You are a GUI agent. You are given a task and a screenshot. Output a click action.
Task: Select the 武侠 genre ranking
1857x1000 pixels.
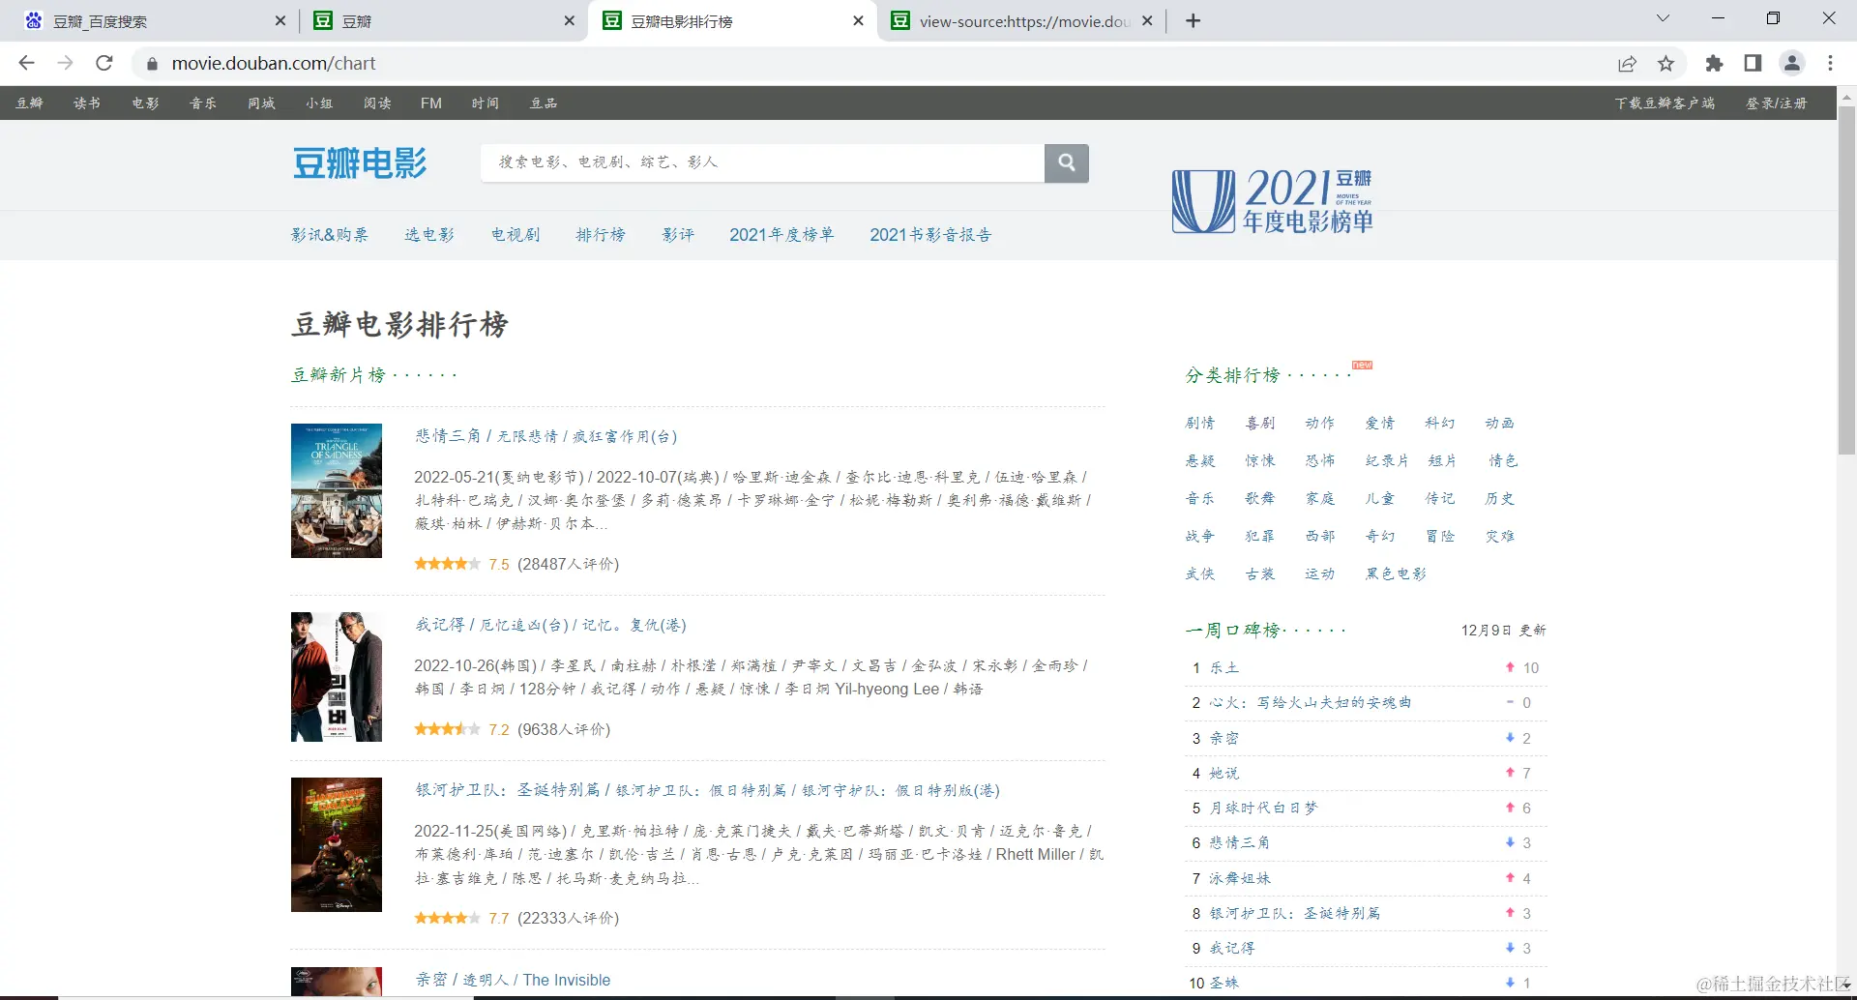tap(1200, 574)
